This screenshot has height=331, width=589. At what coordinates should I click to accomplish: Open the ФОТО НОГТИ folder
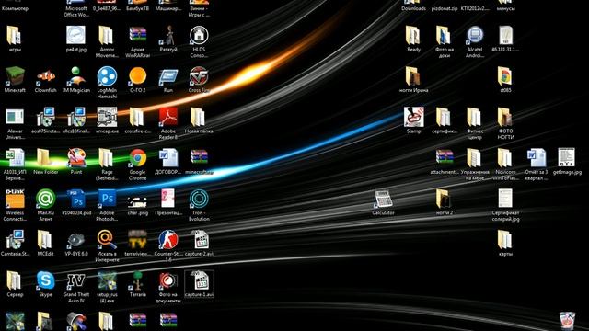point(505,117)
